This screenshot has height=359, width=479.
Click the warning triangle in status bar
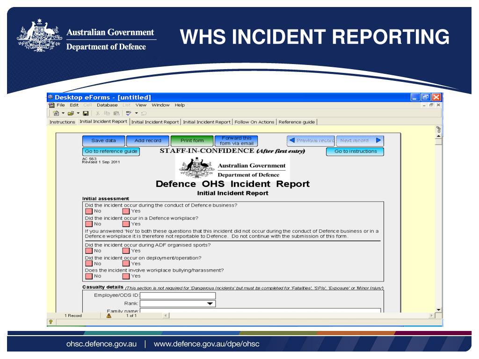click(x=109, y=316)
